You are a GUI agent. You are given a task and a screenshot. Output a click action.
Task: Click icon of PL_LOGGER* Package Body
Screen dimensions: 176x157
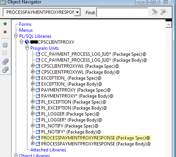click(38, 120)
